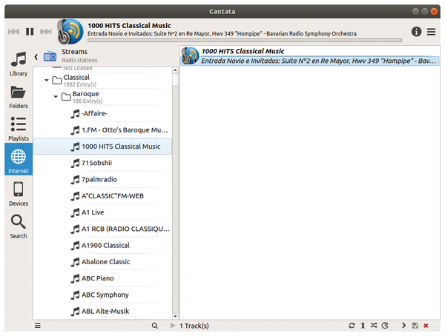The height and width of the screenshot is (336, 445).
Task: Click the Streams heading text
Action: pyautogui.click(x=75, y=52)
